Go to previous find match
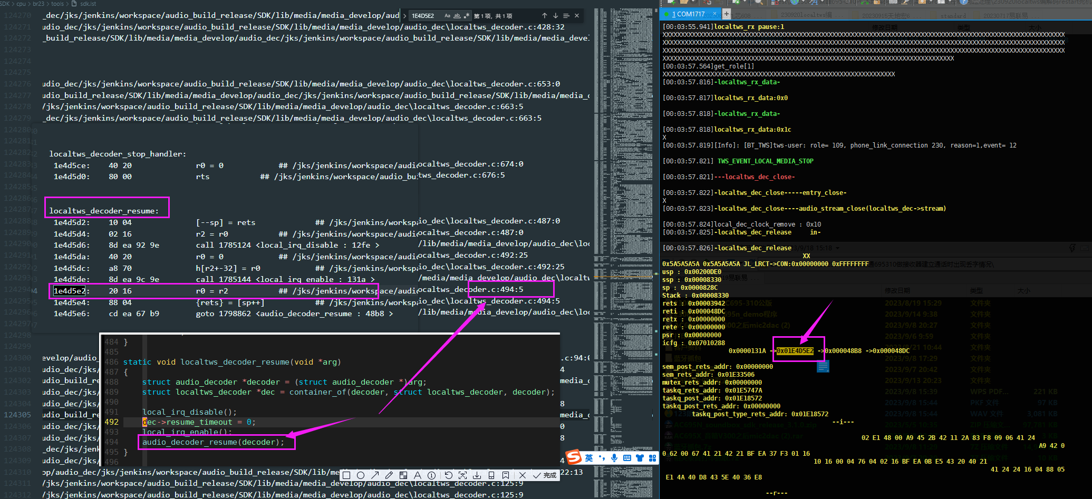1092x499 pixels. click(x=545, y=16)
